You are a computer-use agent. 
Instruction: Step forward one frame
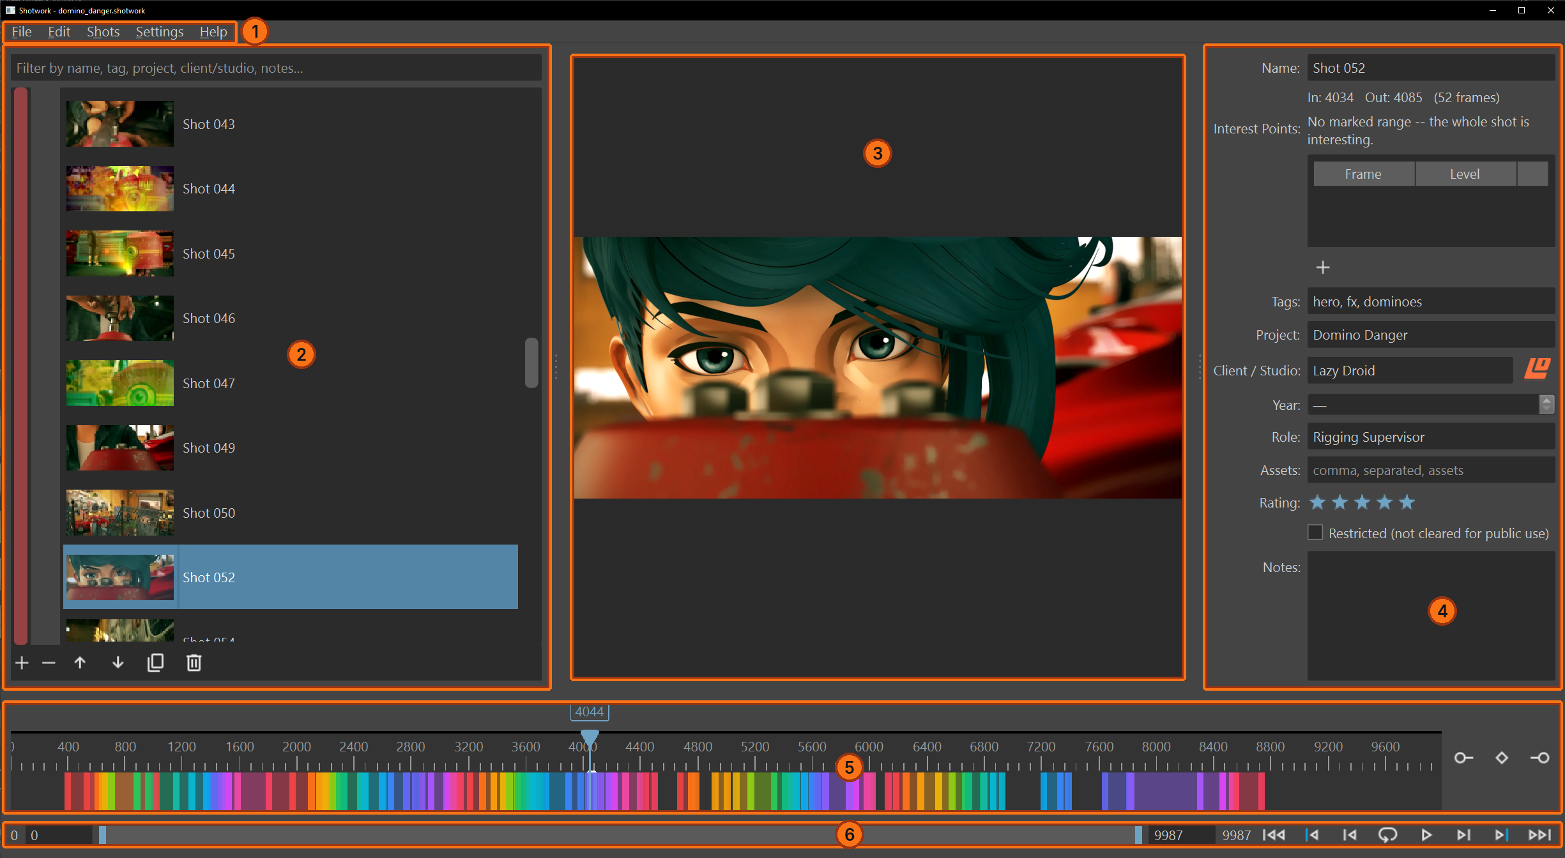[1463, 835]
